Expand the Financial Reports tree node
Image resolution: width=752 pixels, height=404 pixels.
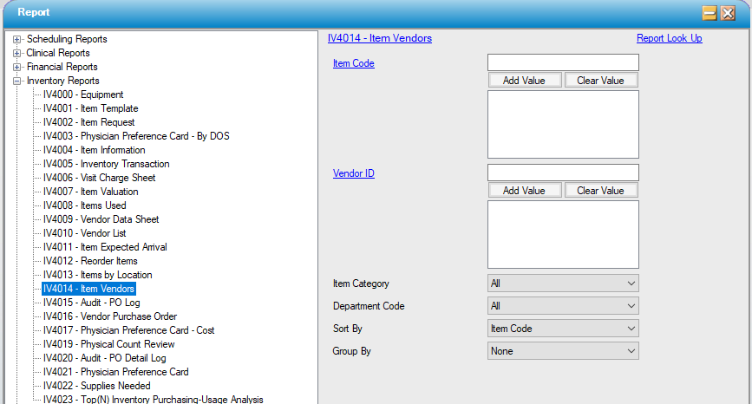coord(16,67)
